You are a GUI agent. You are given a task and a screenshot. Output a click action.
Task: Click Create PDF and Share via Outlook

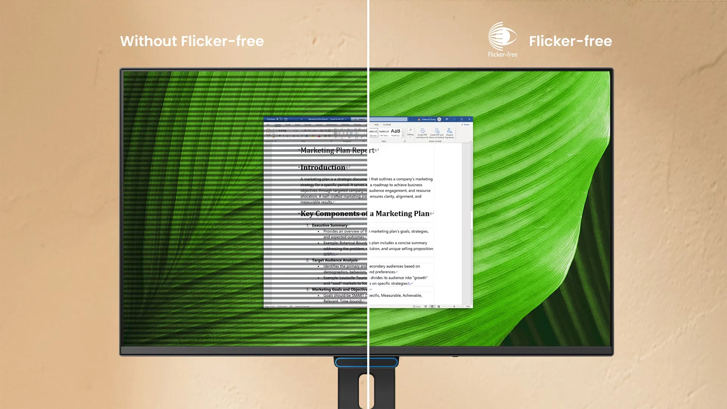(437, 131)
